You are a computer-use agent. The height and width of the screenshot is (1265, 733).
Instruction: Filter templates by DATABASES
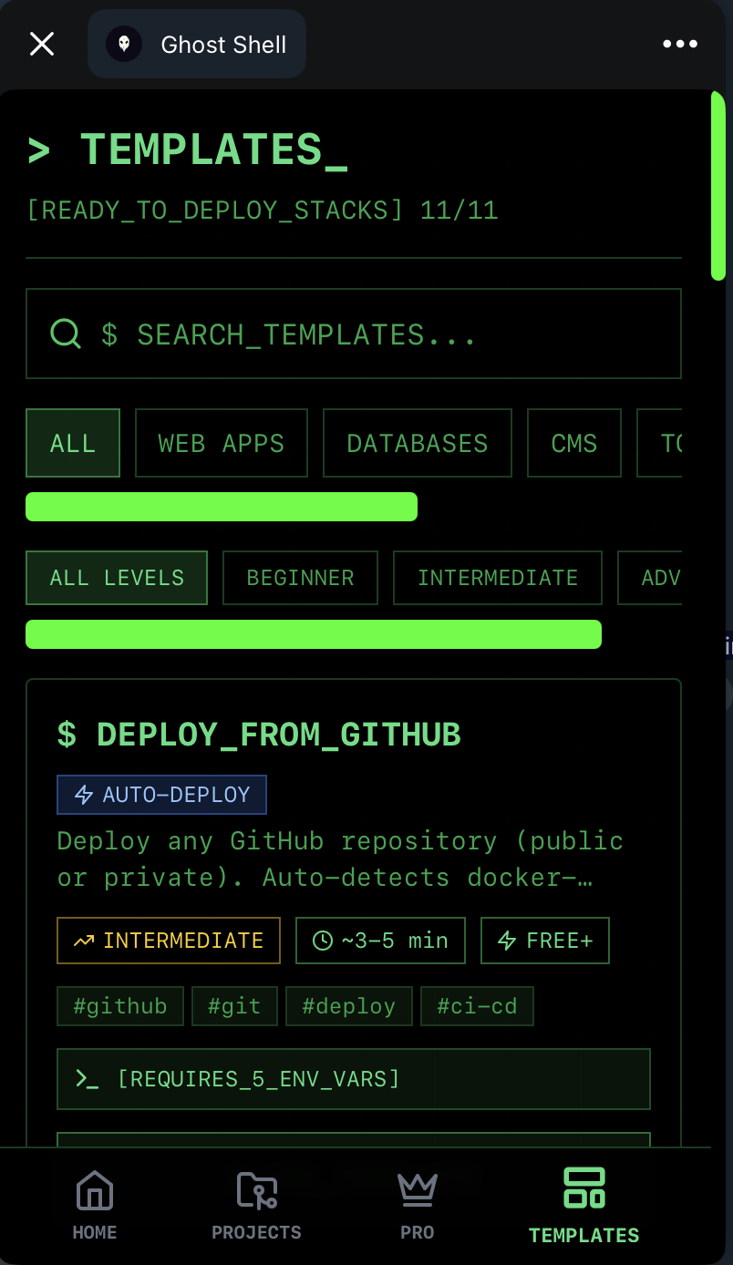[x=418, y=443]
